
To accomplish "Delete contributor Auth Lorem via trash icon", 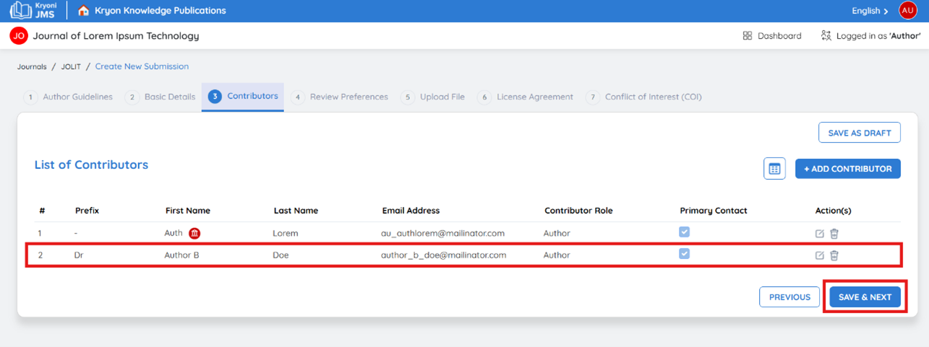I will click(834, 234).
